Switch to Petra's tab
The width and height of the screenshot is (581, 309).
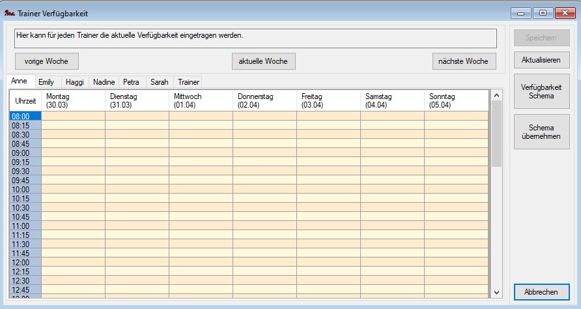click(x=131, y=82)
